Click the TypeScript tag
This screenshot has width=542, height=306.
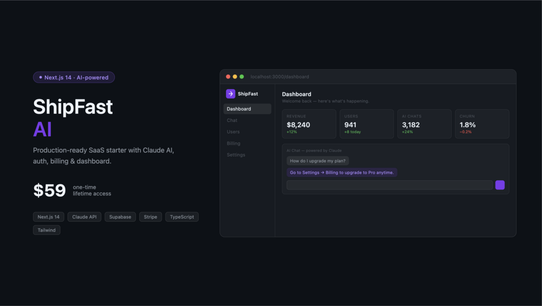182,217
